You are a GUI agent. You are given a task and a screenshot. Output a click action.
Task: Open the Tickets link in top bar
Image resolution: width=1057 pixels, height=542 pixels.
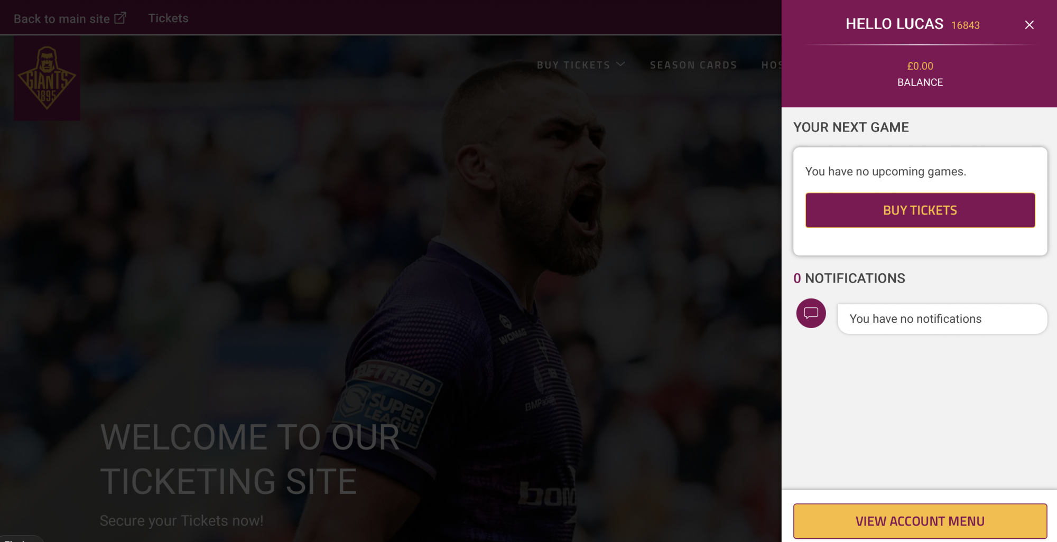(x=168, y=18)
